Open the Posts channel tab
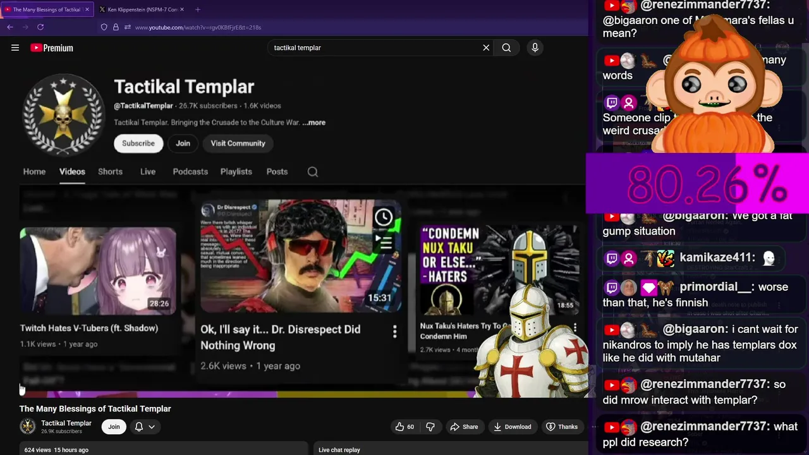This screenshot has width=809, height=455. point(277,171)
